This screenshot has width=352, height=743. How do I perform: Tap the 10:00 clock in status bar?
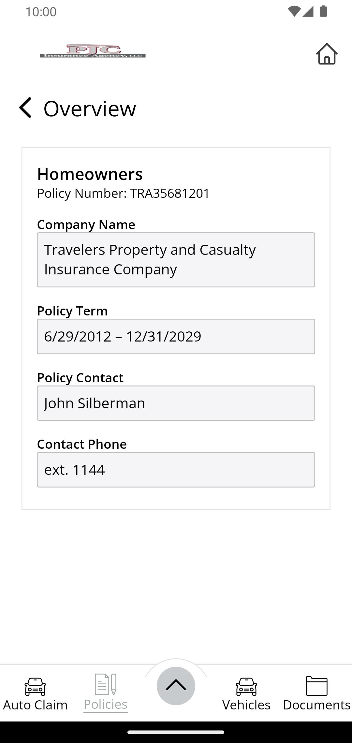coord(41,12)
